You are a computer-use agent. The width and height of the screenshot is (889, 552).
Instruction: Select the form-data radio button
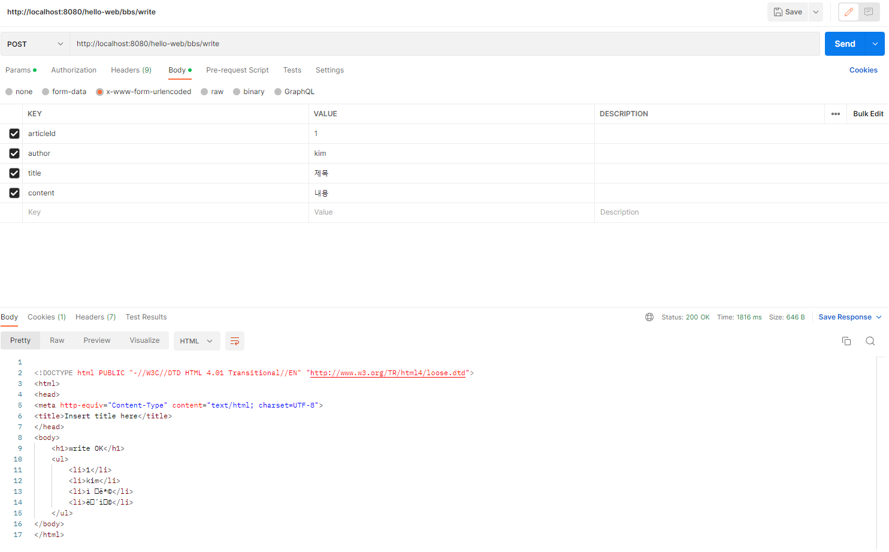pyautogui.click(x=46, y=92)
